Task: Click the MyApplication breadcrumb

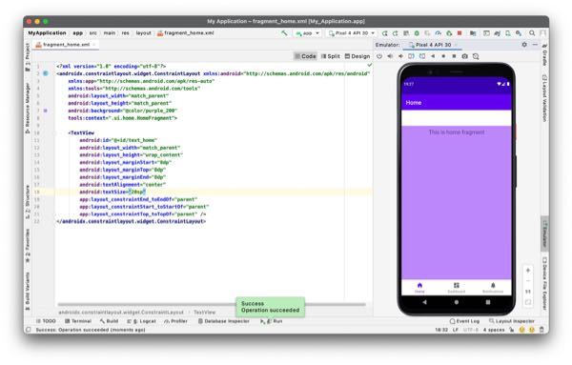Action: tap(47, 33)
